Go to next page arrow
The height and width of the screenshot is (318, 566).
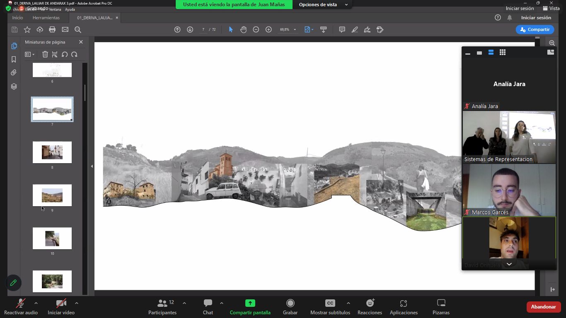190,29
